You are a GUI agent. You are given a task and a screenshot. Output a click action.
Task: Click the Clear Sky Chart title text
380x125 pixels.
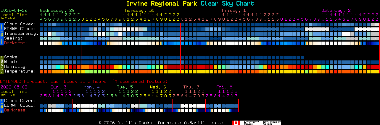click(227, 4)
